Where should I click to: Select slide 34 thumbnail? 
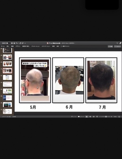point(7,91)
